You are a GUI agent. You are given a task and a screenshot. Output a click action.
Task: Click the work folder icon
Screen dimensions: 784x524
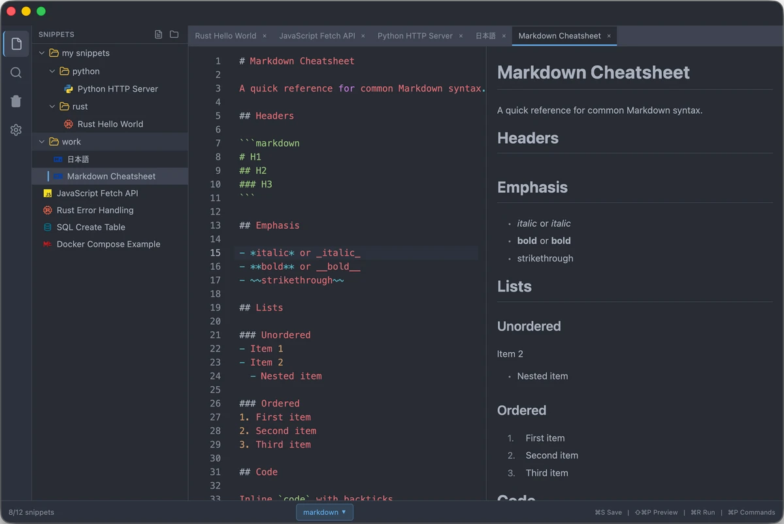tap(54, 142)
